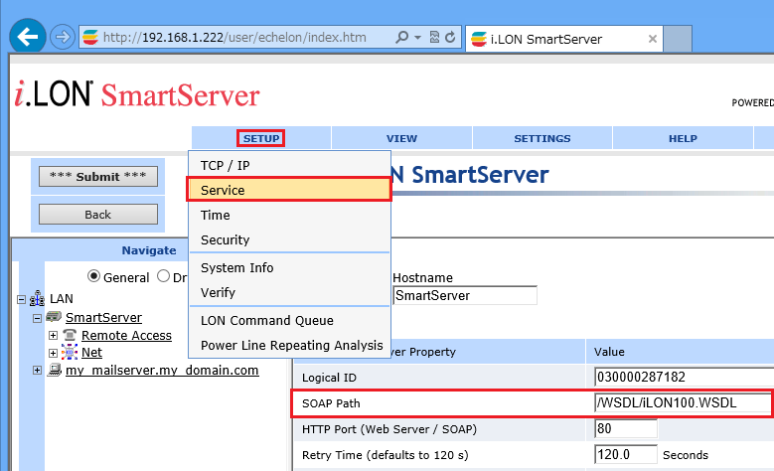Choose Service from the Setup menu
The width and height of the screenshot is (774, 471).
click(288, 190)
